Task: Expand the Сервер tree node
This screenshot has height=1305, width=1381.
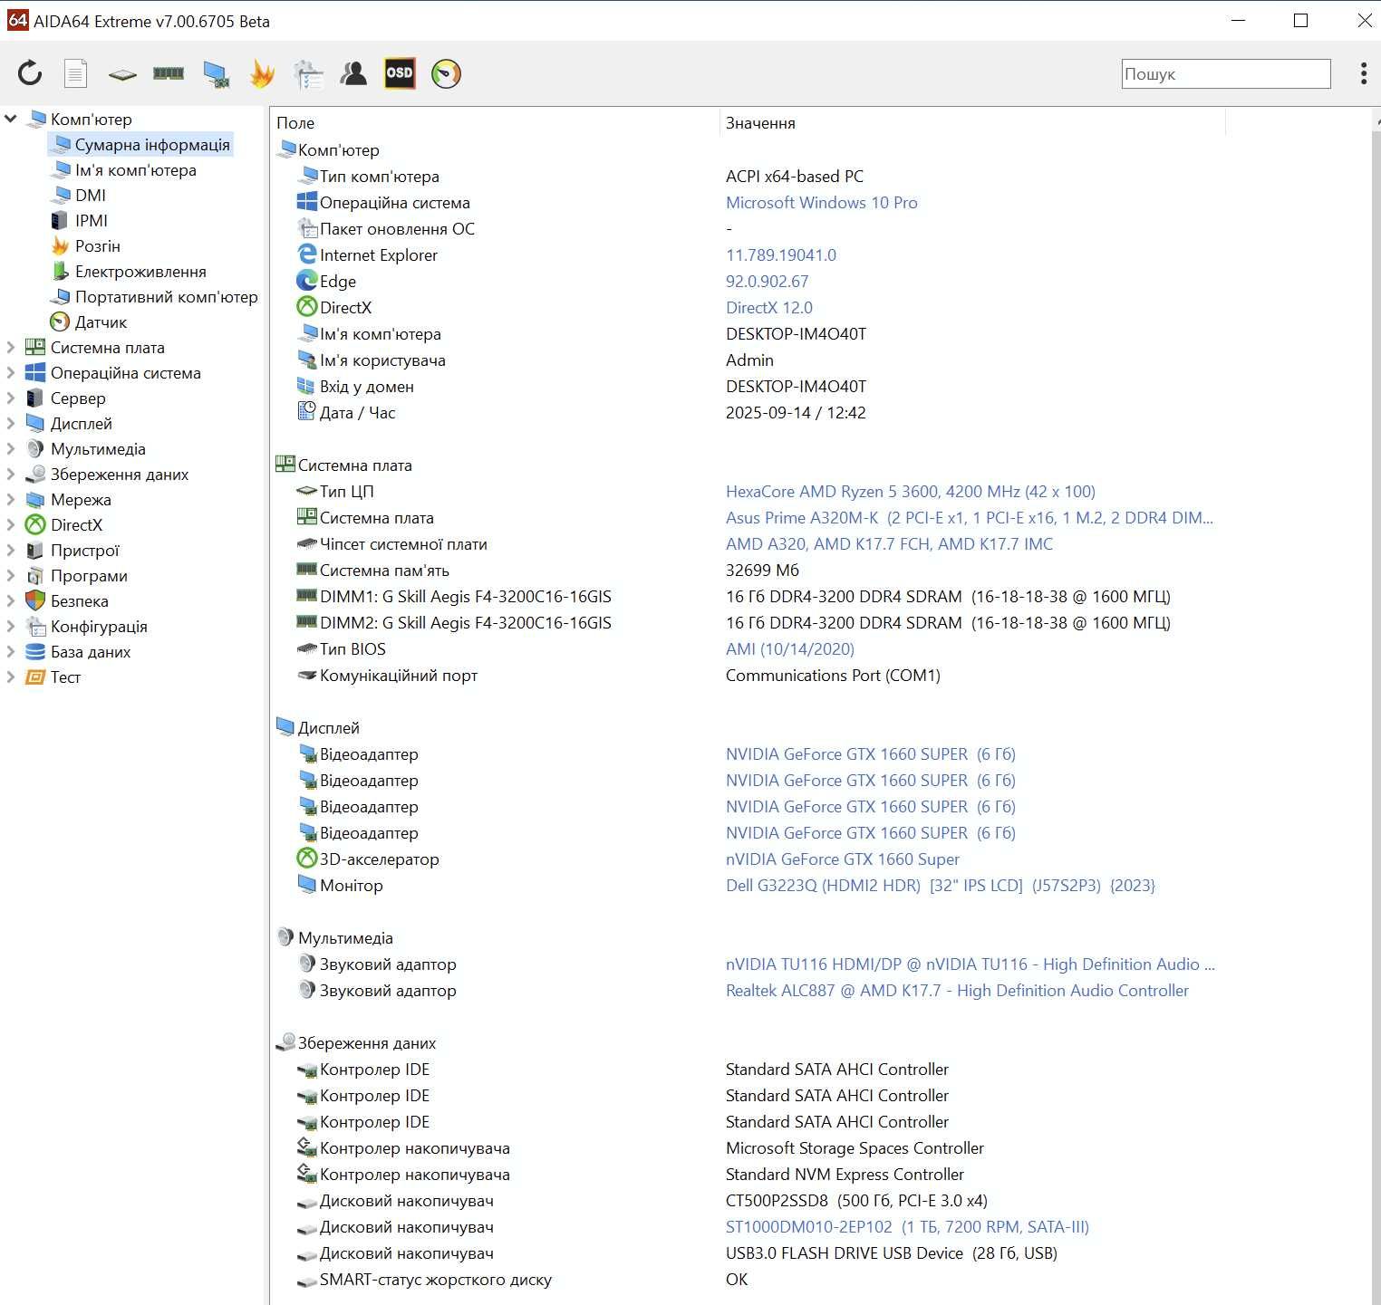Action: click(x=11, y=398)
